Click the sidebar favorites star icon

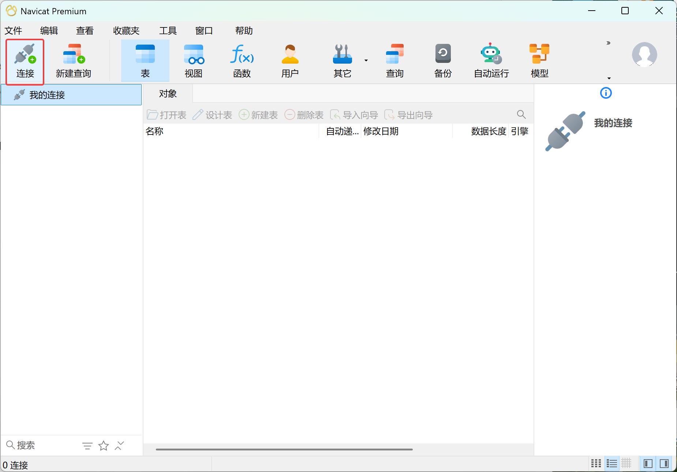pyautogui.click(x=104, y=446)
